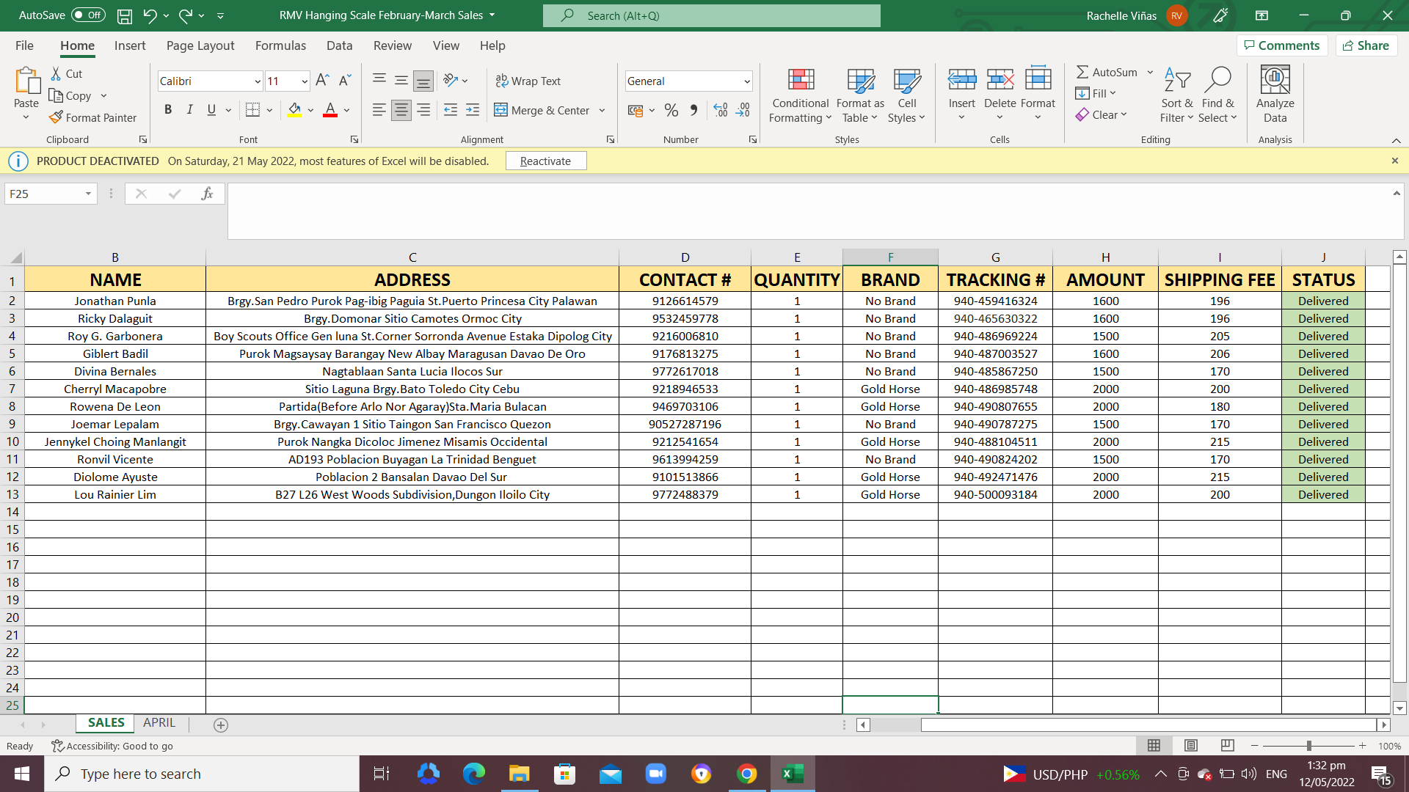Open the General number format dropdown
1409x792 pixels.
tap(747, 81)
